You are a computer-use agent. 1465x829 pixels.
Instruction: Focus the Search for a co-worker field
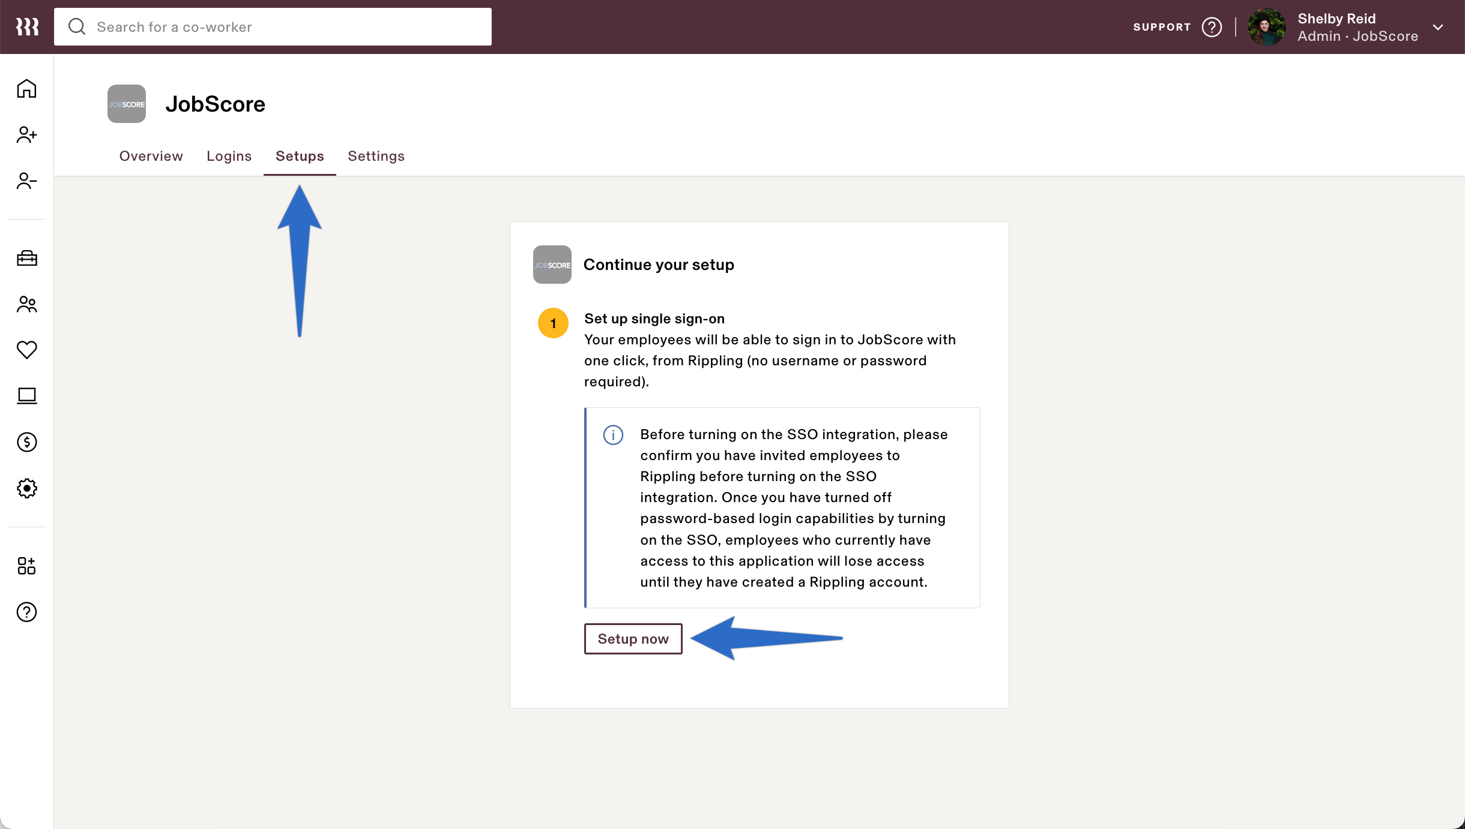coord(273,26)
